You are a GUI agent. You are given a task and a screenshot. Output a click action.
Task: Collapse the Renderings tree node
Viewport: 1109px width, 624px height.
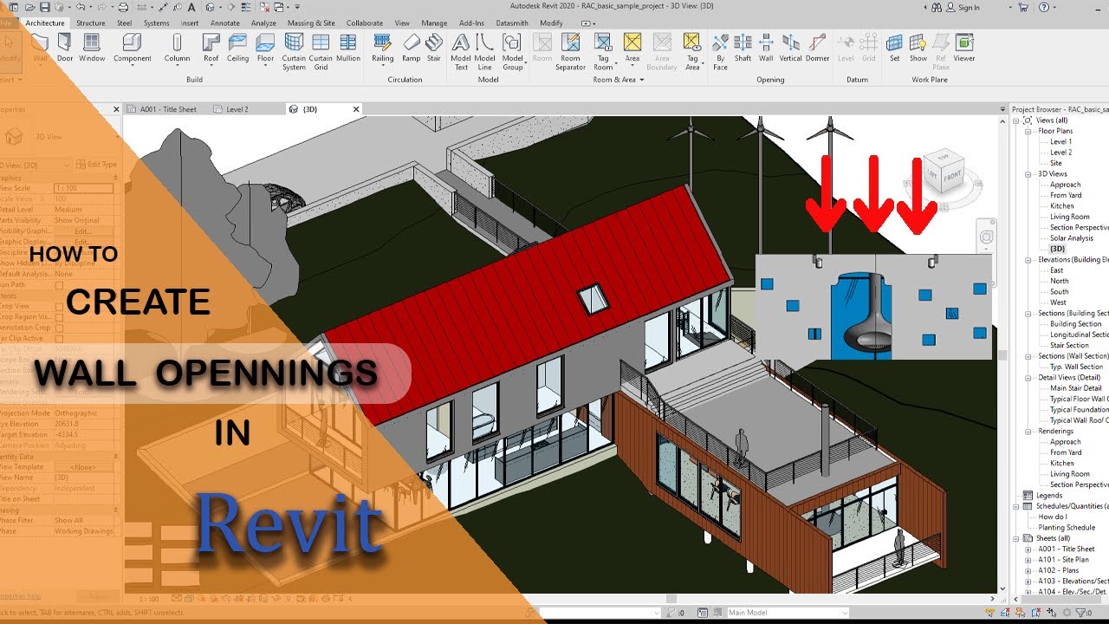pyautogui.click(x=1028, y=431)
